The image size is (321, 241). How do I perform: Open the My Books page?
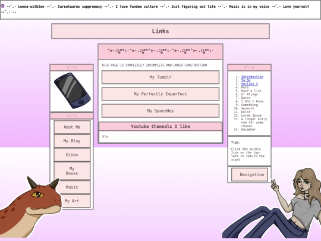(x=72, y=171)
